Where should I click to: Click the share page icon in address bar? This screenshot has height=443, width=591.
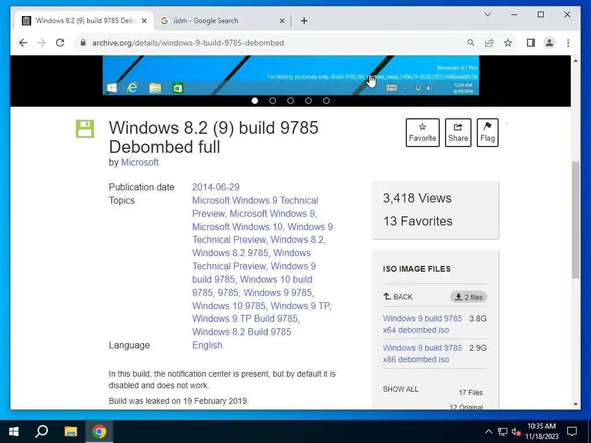point(489,43)
